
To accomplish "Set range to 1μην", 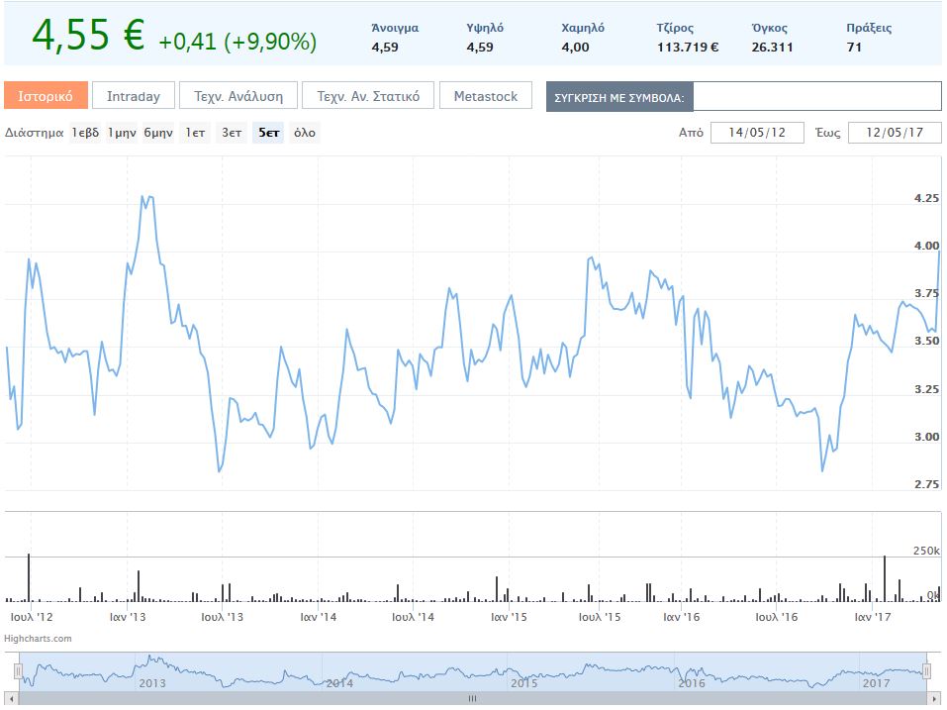I will [122, 133].
